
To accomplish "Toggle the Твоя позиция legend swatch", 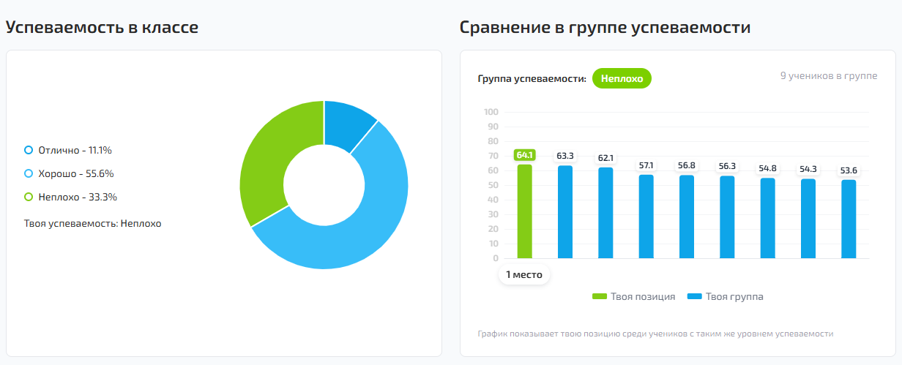I will (599, 297).
